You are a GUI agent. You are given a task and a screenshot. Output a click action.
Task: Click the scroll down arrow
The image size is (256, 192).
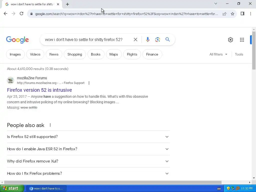tap(254, 178)
